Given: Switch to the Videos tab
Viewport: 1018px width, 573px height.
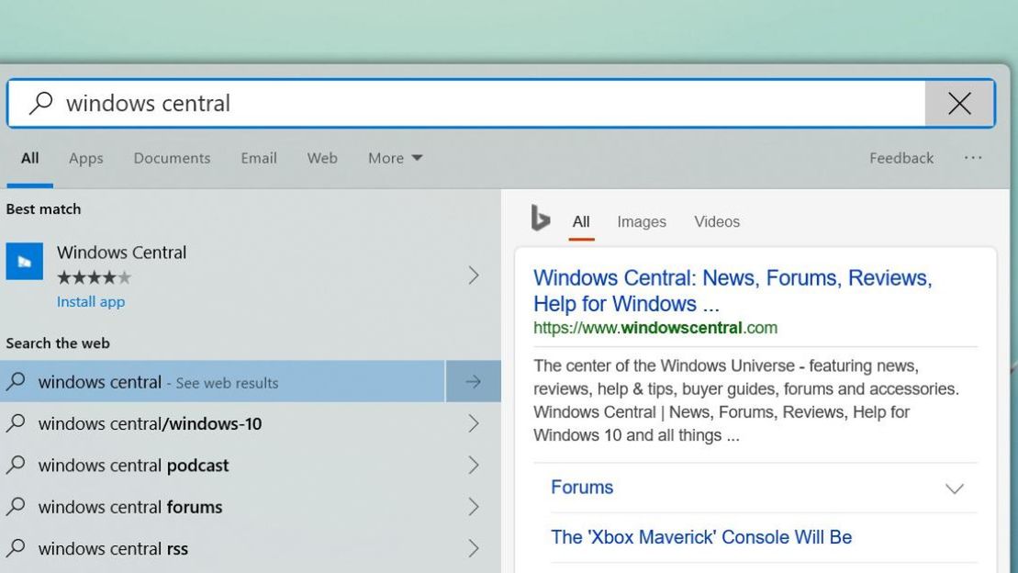Looking at the screenshot, I should (x=717, y=221).
